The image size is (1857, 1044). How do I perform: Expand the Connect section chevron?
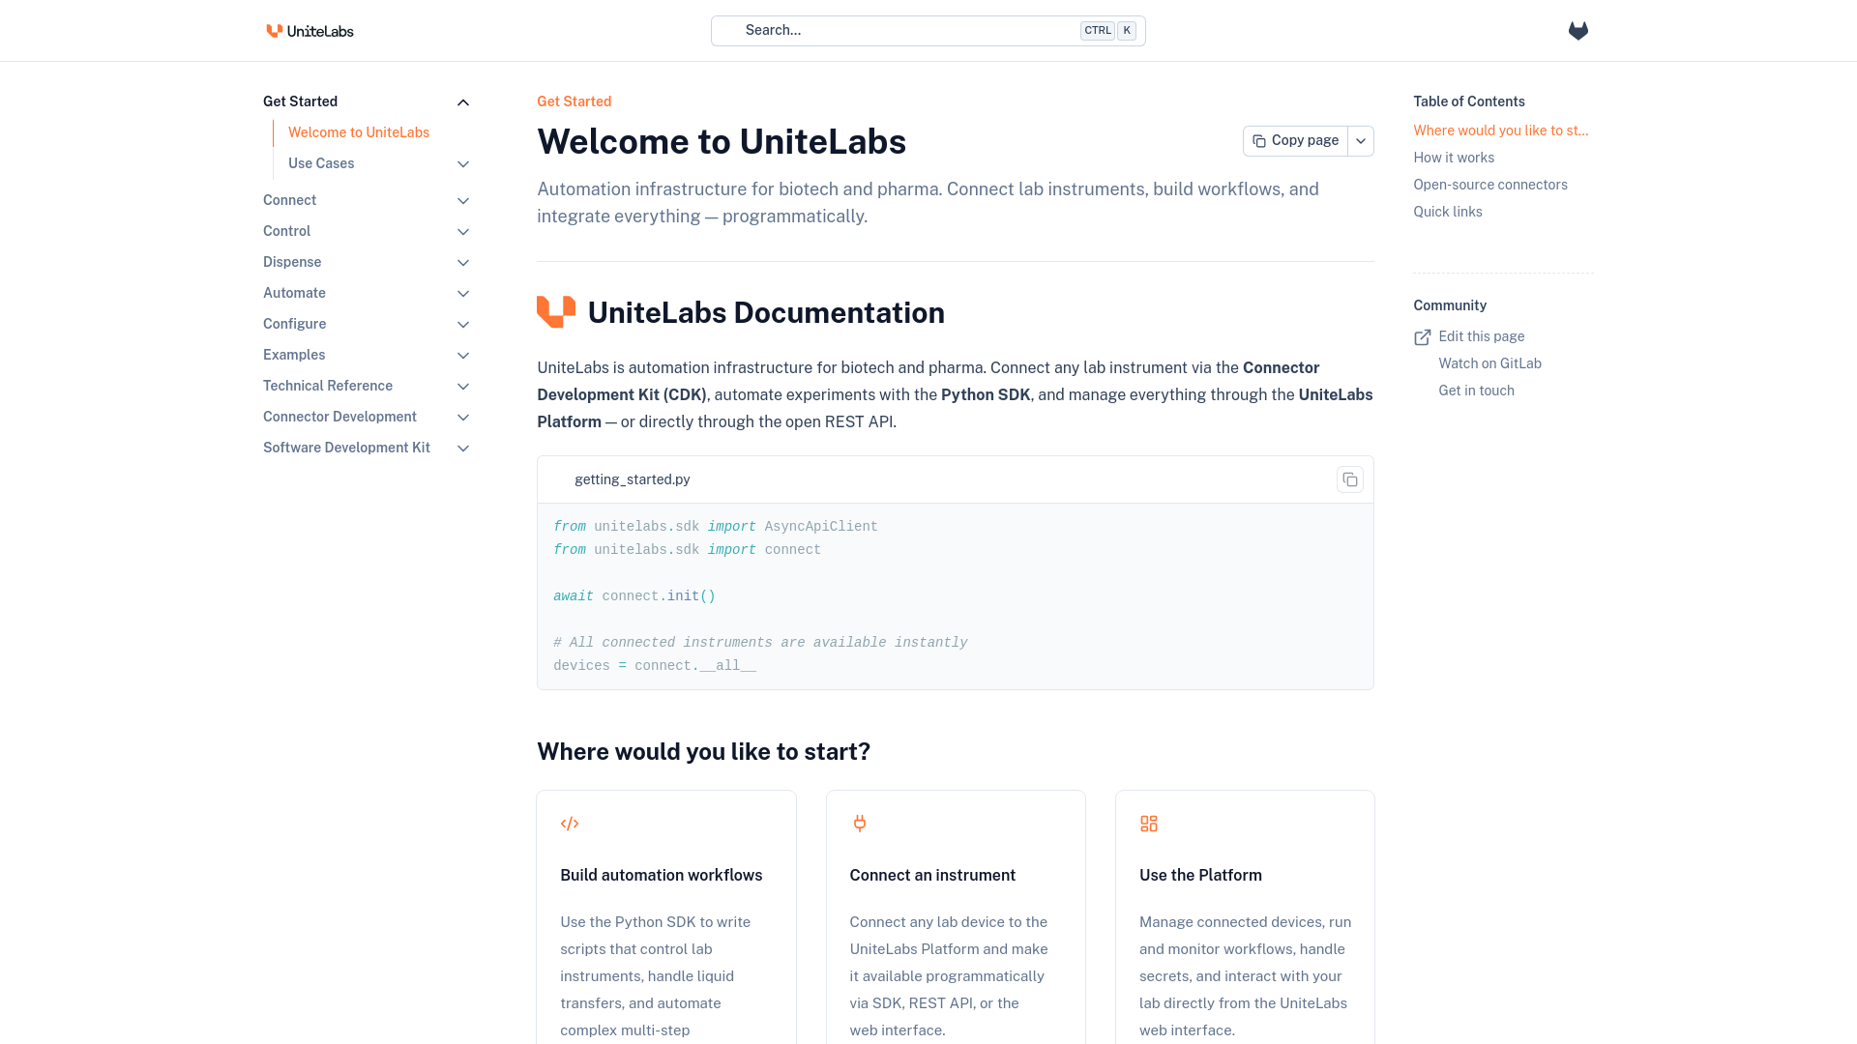pos(463,201)
